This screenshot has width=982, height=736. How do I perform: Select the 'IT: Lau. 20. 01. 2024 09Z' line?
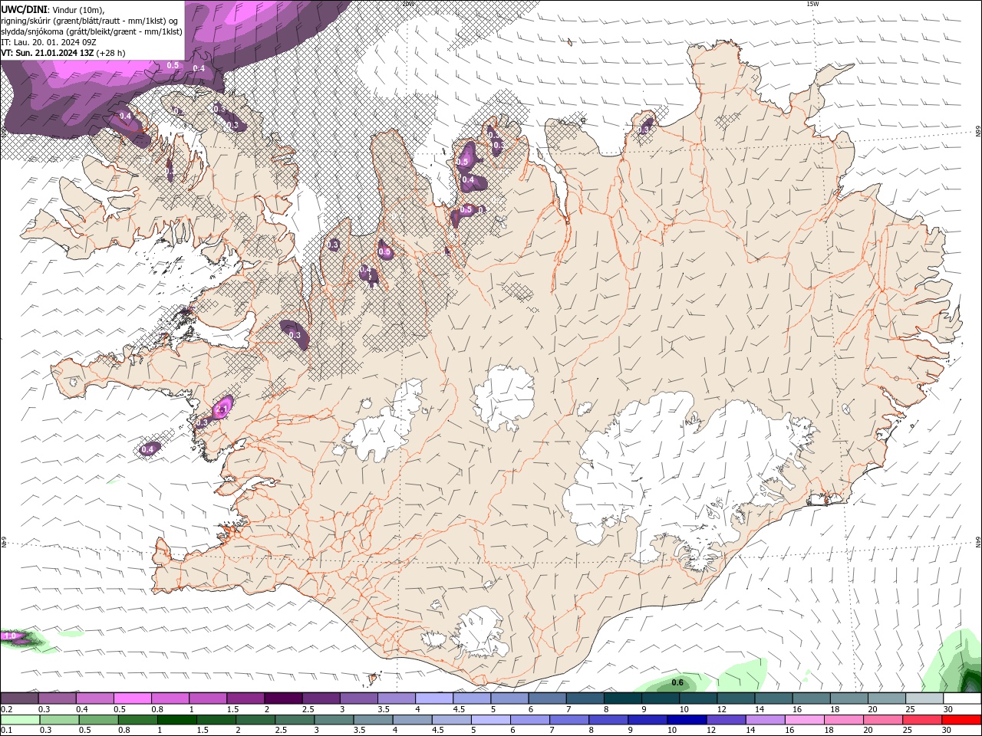pyautogui.click(x=48, y=42)
